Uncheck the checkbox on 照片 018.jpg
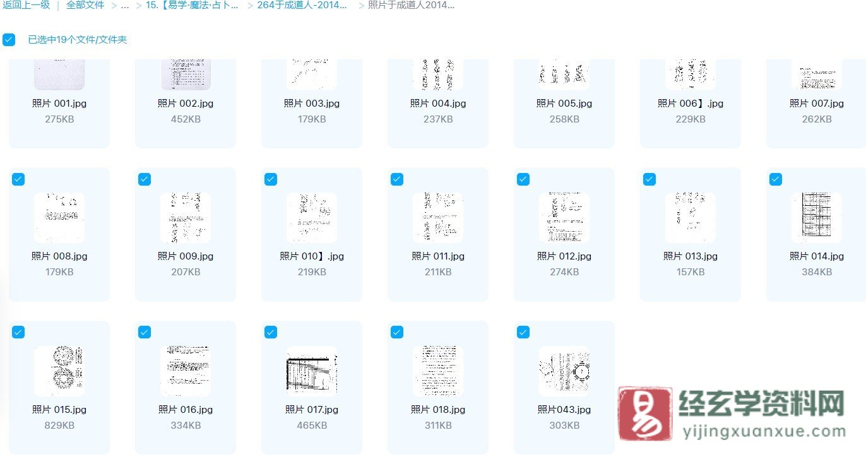This screenshot has height=459, width=866. [397, 332]
